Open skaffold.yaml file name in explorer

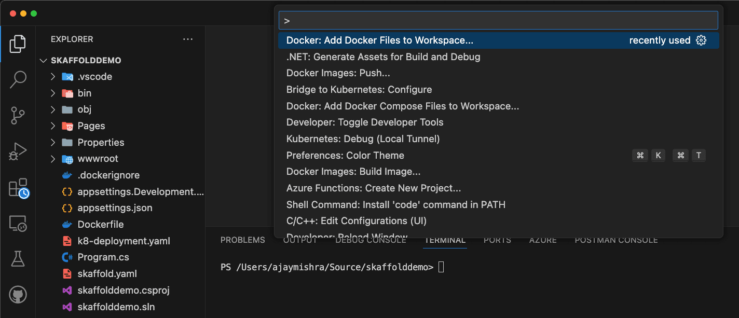pos(107,274)
